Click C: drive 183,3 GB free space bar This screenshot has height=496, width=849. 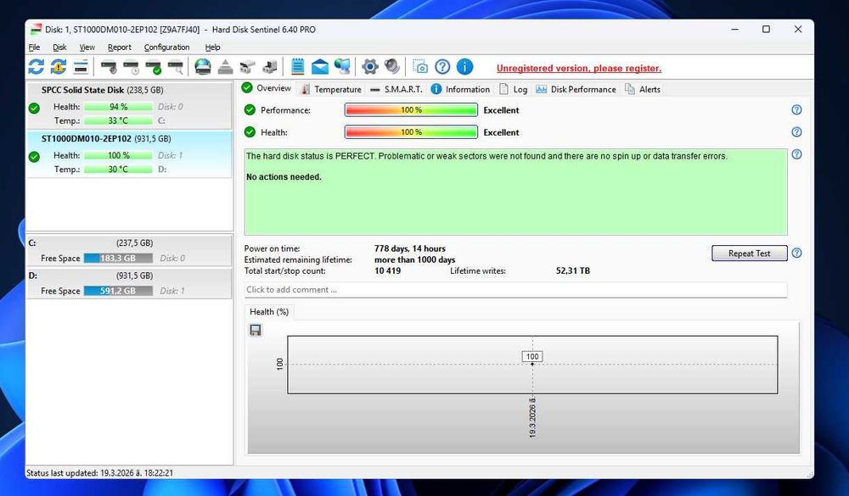click(x=118, y=259)
